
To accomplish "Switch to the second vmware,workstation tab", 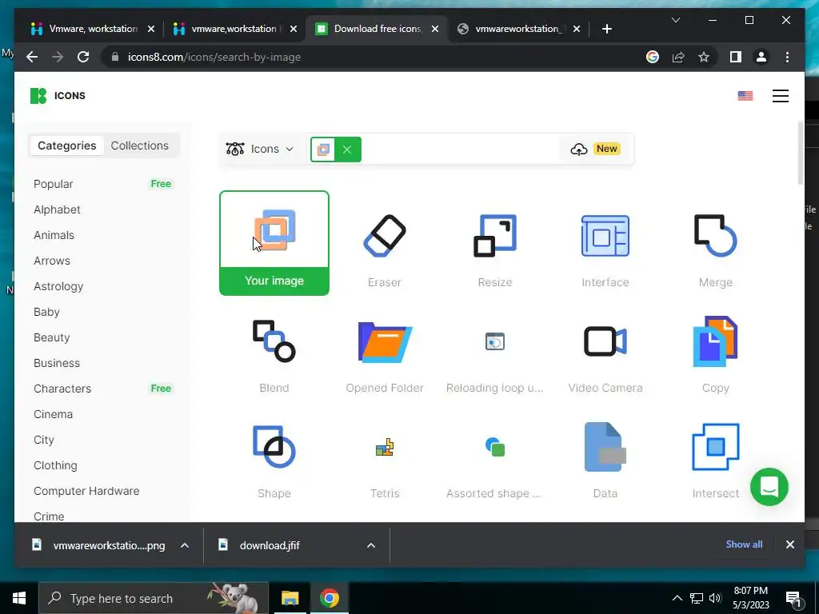I will [234, 29].
